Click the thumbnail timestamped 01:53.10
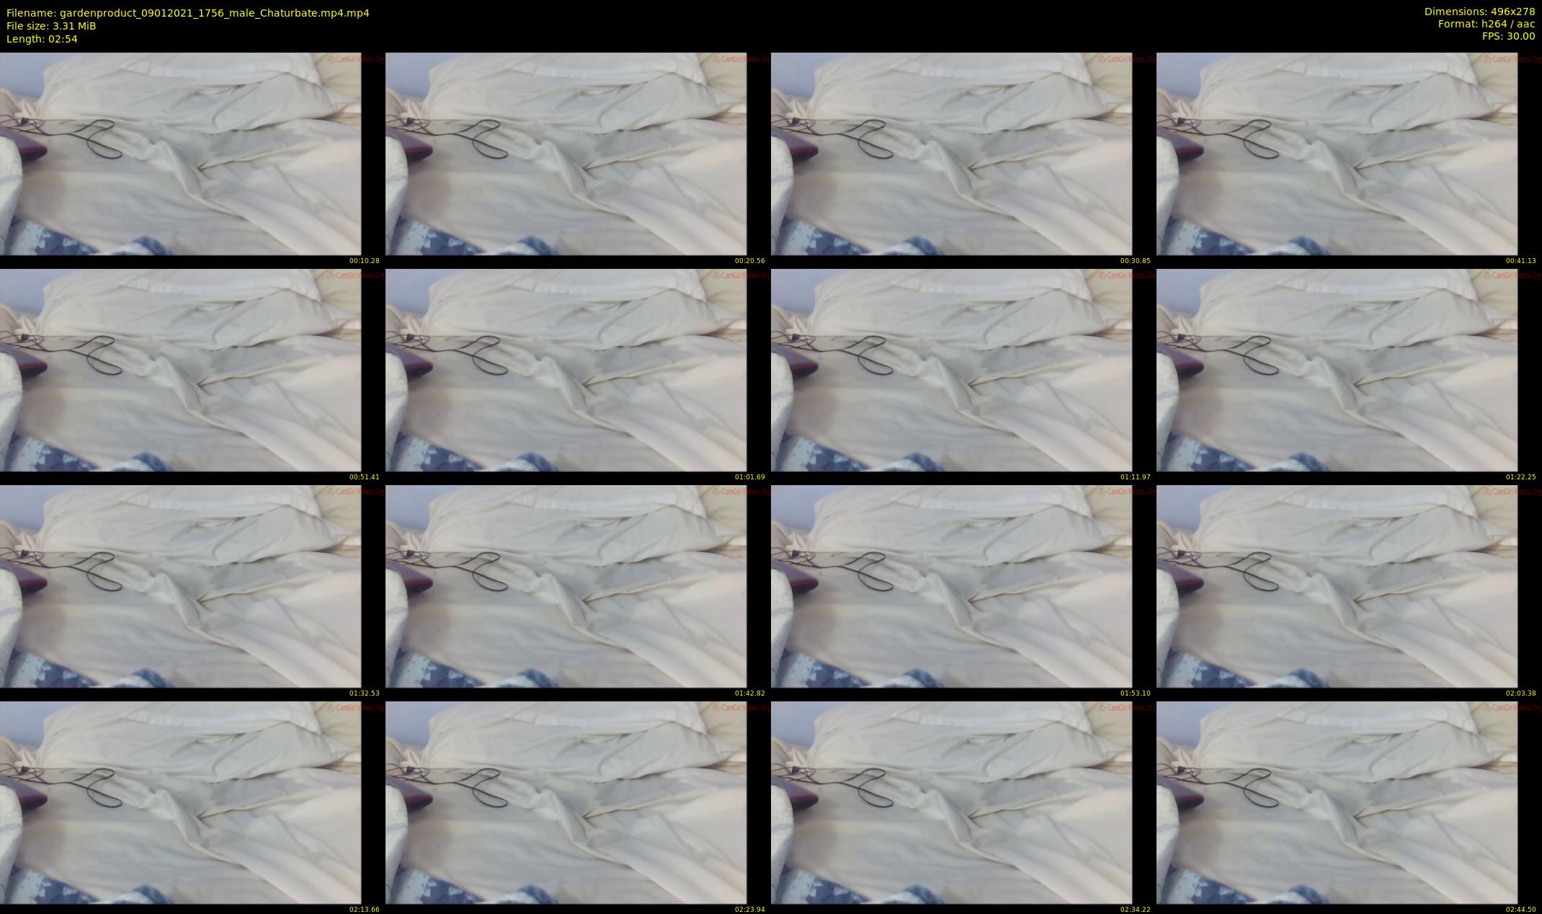1542x914 pixels. click(951, 586)
